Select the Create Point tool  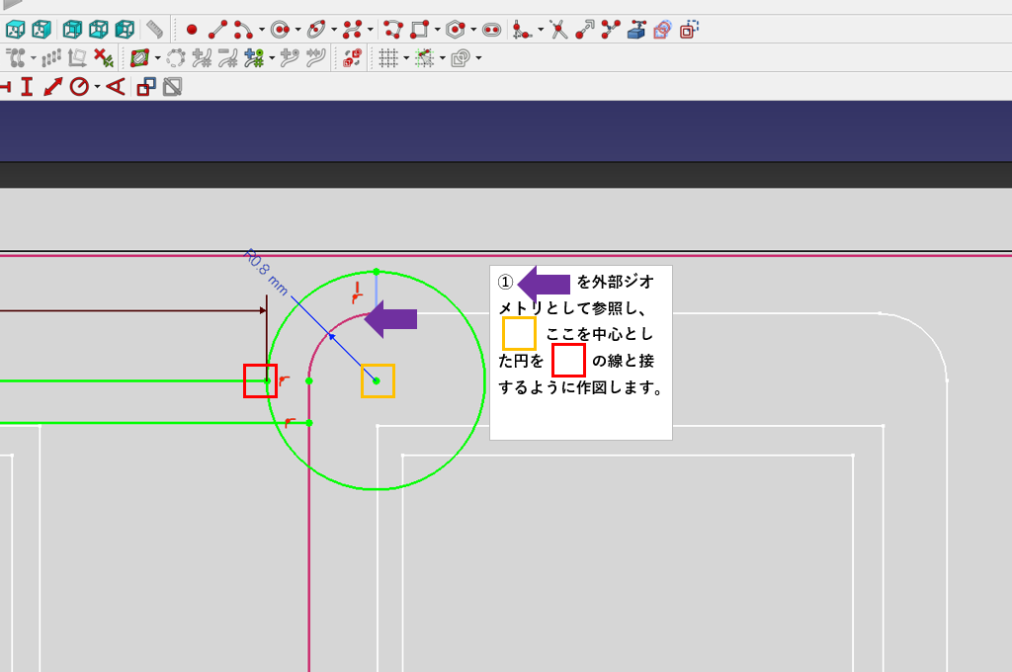(192, 30)
